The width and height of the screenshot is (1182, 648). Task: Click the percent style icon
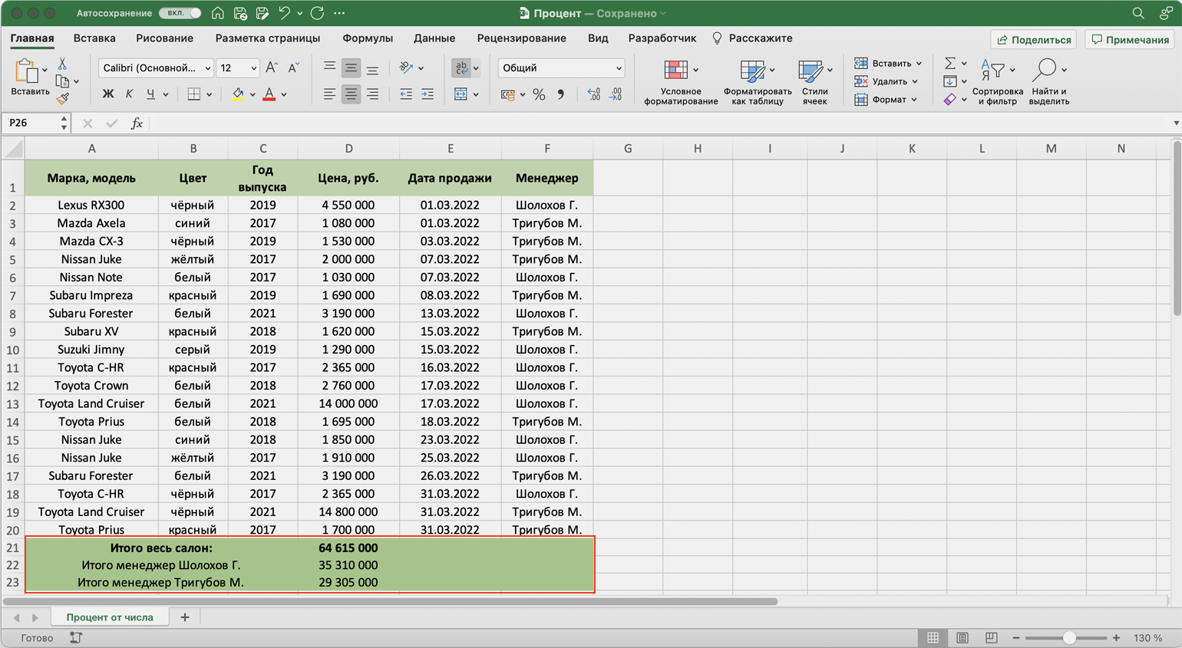539,94
